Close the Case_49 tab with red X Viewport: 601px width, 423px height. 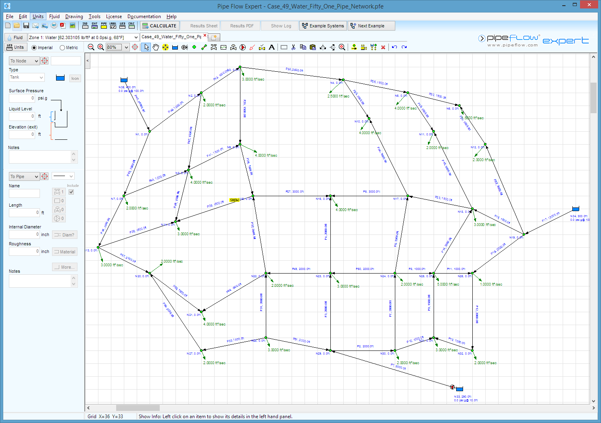pos(205,35)
